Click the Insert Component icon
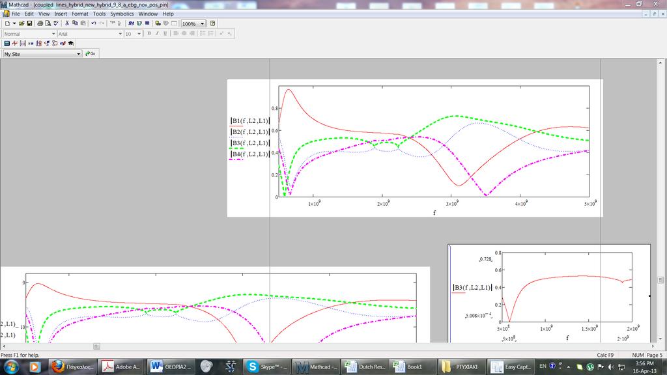 [x=166, y=23]
